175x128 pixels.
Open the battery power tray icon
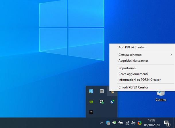[120, 123]
